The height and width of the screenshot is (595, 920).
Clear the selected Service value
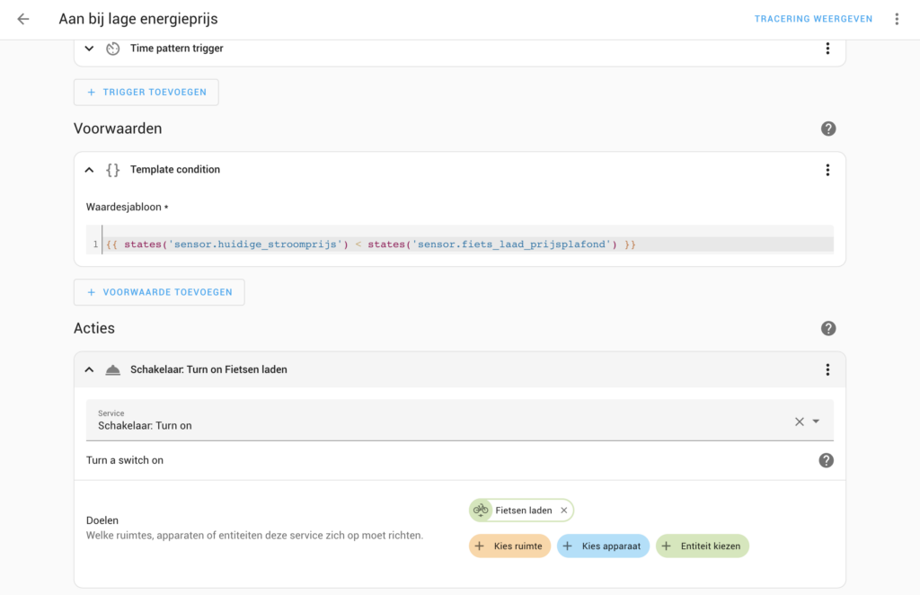(799, 422)
